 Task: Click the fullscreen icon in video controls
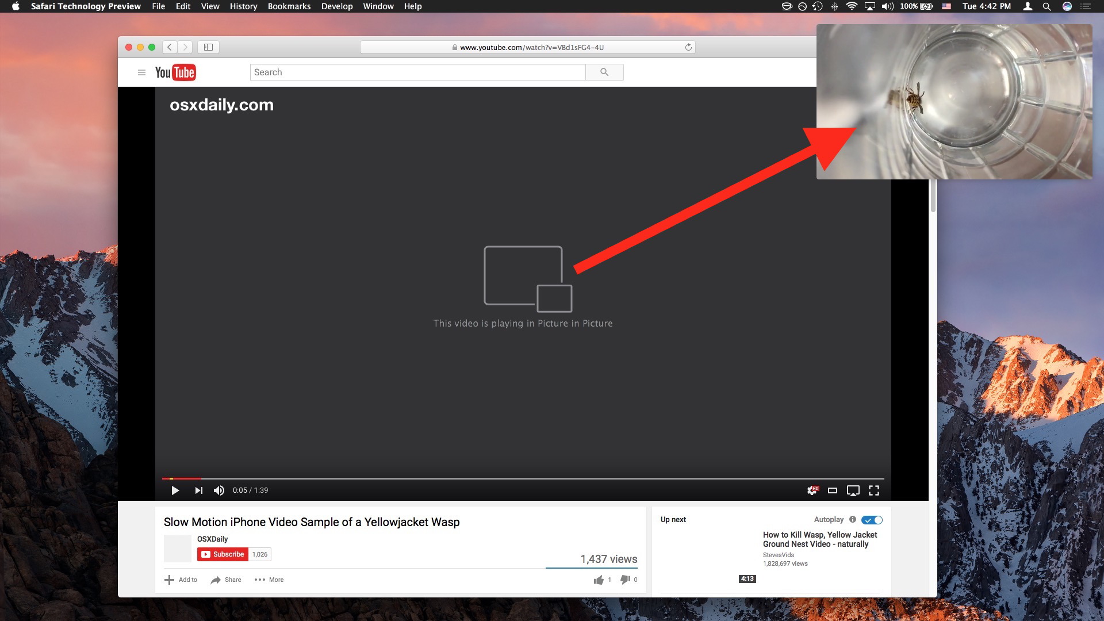point(873,490)
